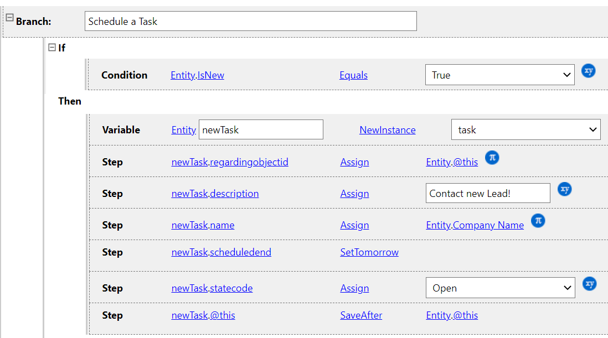Open the statecode Open dropdown

(500, 288)
